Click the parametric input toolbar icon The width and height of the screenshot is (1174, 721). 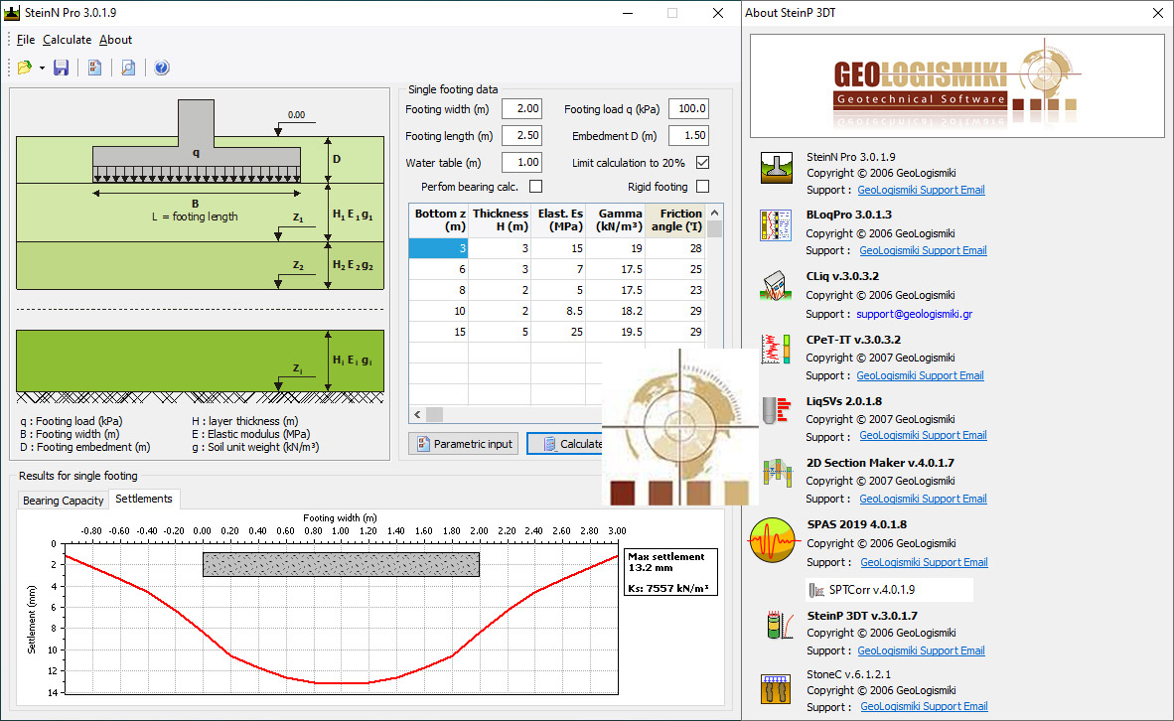click(95, 68)
